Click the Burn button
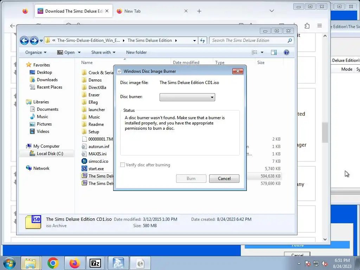Screen dimensions: 360x270 click(x=191, y=179)
